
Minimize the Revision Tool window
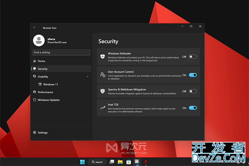(182, 26)
